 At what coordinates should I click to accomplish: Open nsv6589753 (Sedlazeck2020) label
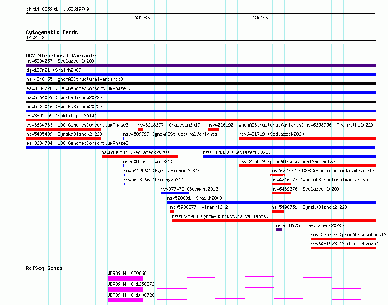point(310,225)
